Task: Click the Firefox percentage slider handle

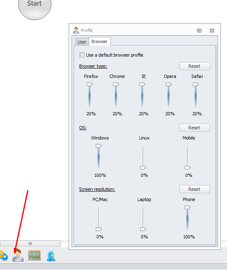Action: tap(90, 85)
